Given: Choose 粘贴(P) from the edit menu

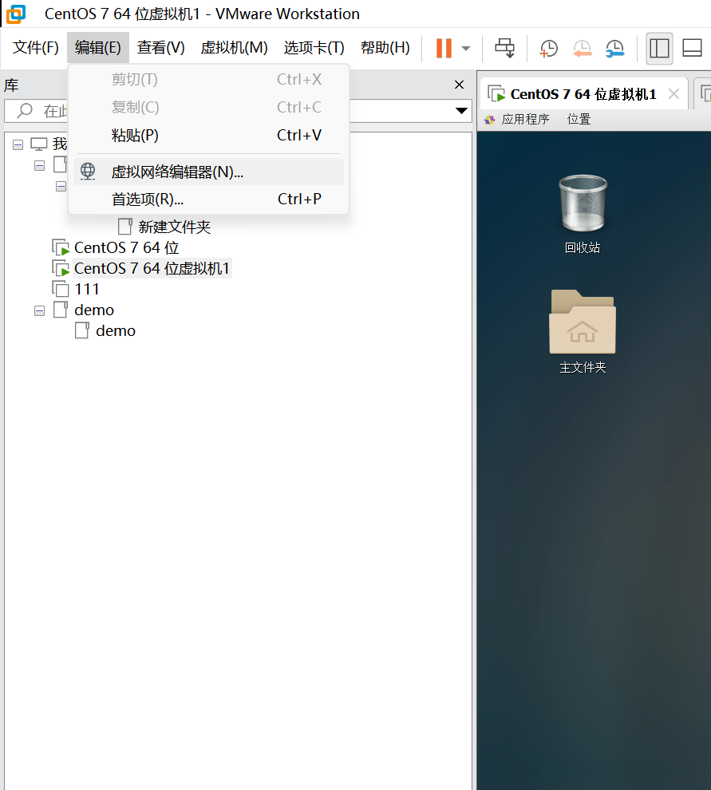Looking at the screenshot, I should point(208,135).
